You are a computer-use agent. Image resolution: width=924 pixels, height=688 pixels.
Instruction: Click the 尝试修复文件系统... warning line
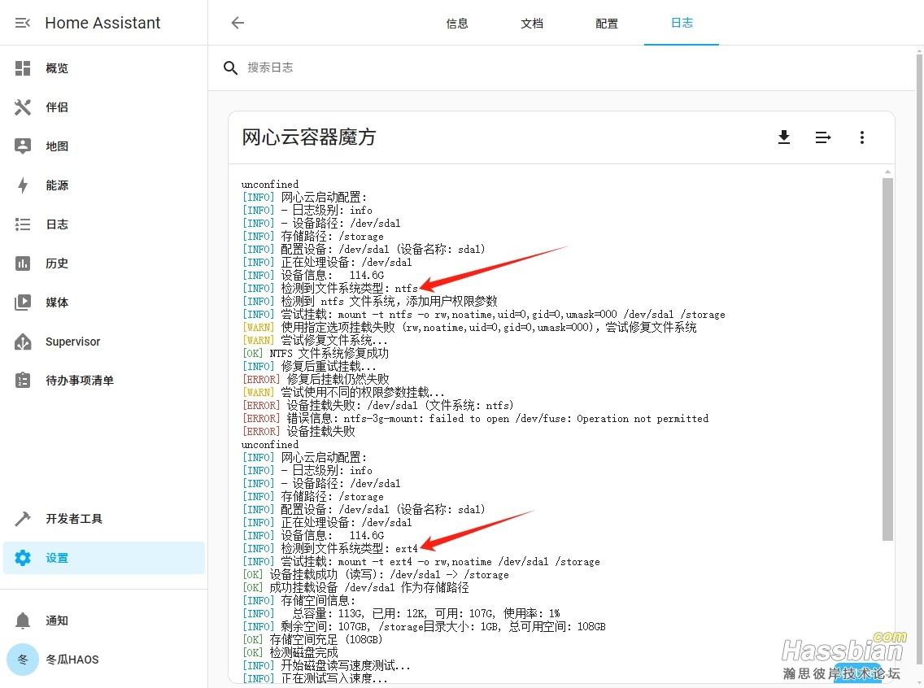(x=316, y=341)
